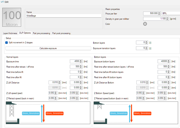
Task: Click the Exposure bottom layers spinner arrows
Action: click(169, 61)
